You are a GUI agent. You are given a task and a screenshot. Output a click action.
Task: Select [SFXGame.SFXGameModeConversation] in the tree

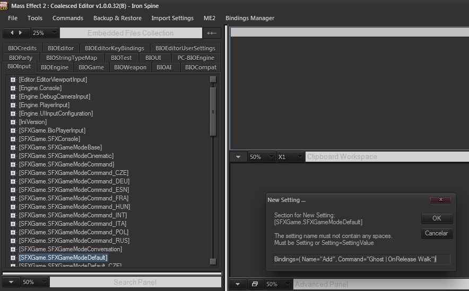(x=70, y=249)
